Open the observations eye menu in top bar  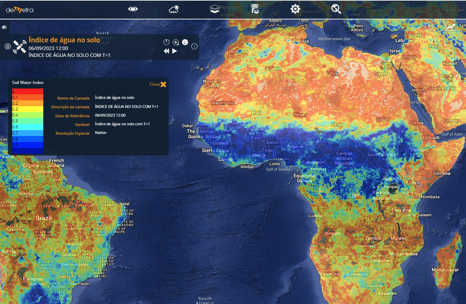pyautogui.click(x=133, y=9)
